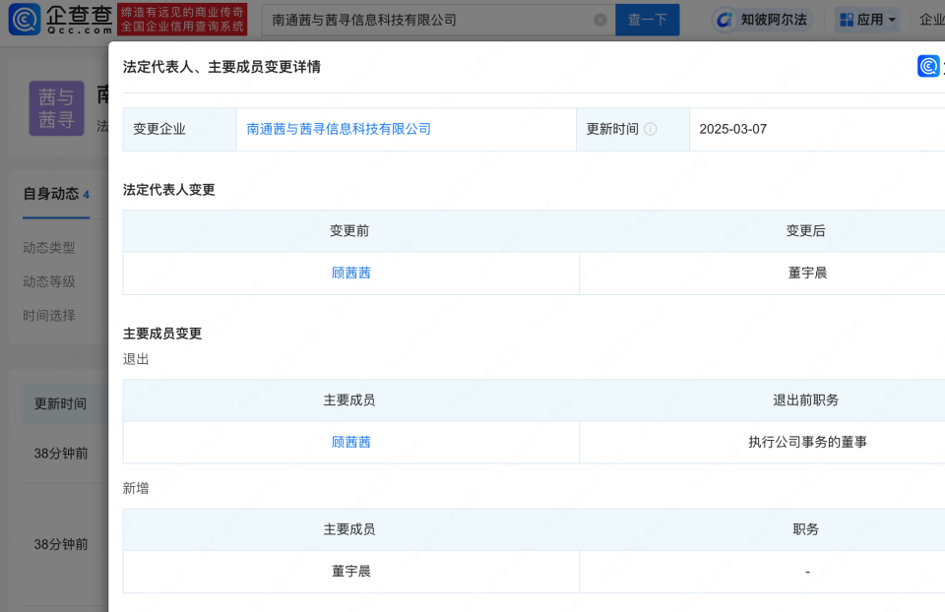Open 知彼阿尔法 assistant
945x612 pixels.
[x=762, y=20]
